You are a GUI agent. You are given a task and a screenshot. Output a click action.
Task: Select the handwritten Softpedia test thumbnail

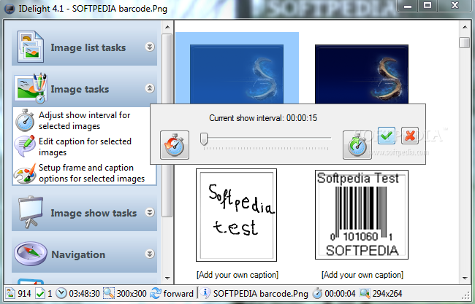pos(236,215)
